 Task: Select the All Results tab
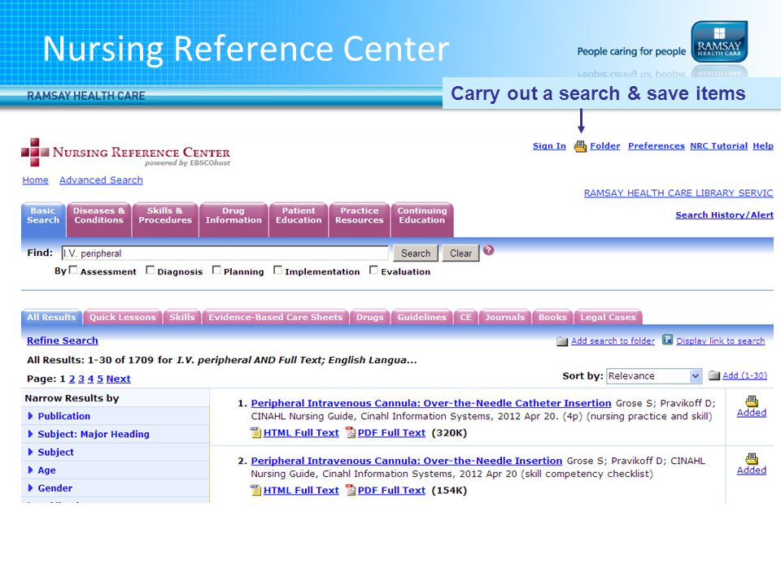coord(51,317)
